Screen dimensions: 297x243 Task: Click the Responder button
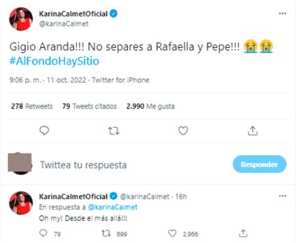[259, 164]
